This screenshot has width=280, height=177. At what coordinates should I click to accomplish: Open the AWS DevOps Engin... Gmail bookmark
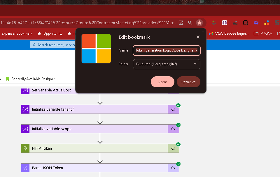coord(229,33)
